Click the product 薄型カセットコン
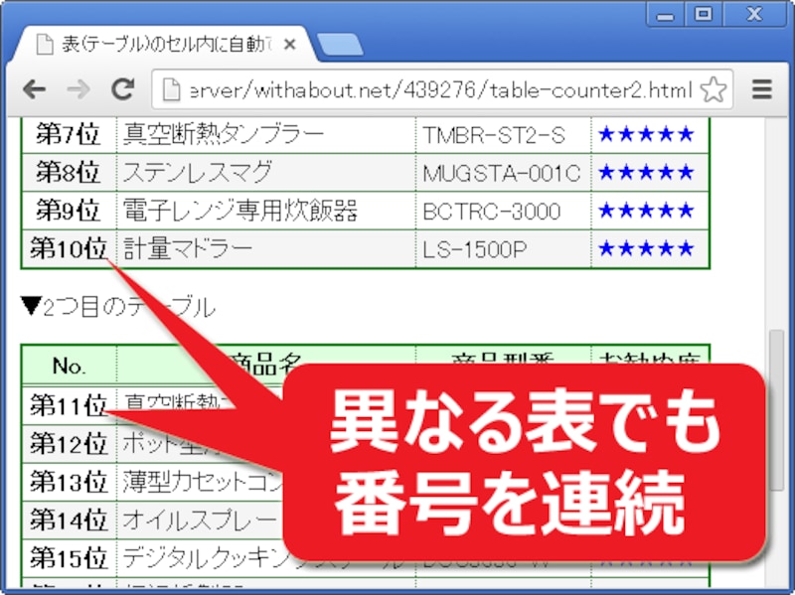The image size is (795, 595). coord(203,482)
